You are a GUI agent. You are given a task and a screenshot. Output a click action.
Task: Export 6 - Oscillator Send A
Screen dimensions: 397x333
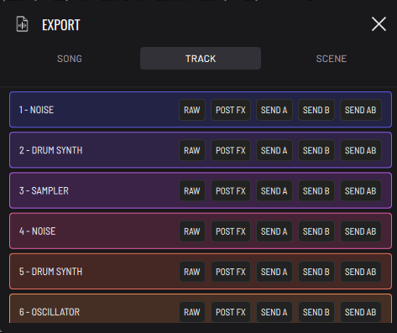274,312
